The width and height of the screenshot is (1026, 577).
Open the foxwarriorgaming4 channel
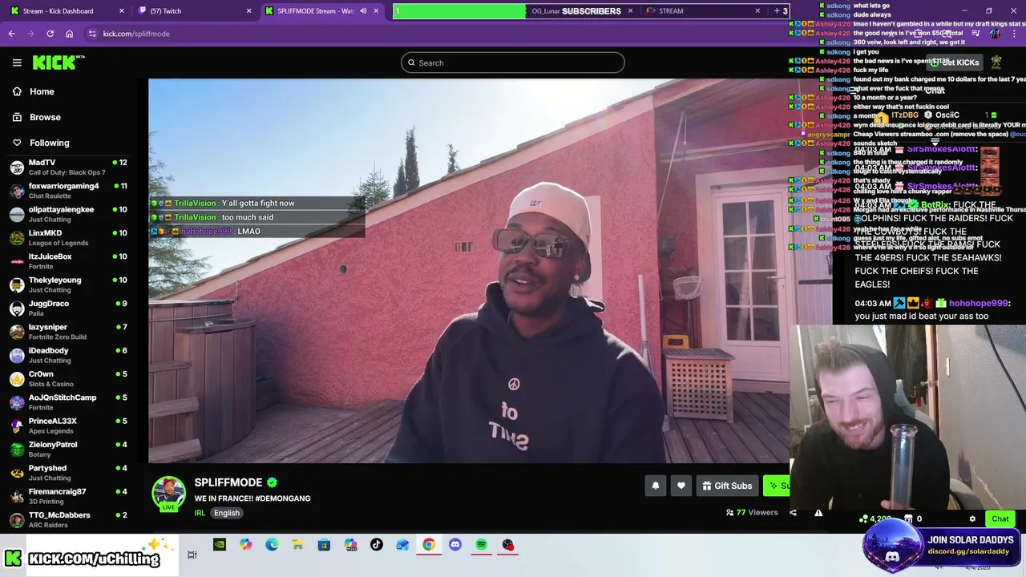coord(68,191)
